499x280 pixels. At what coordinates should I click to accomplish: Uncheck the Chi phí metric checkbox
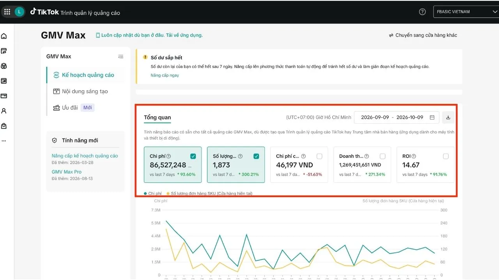click(193, 156)
